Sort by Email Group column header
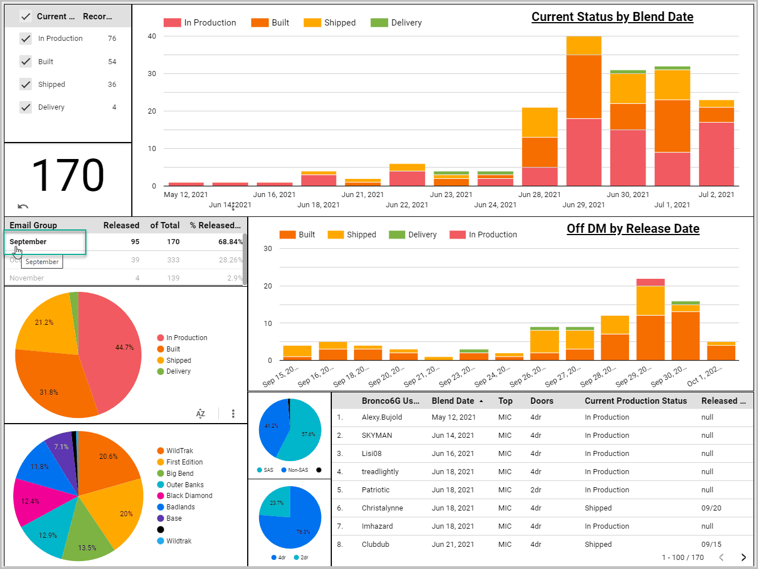 (x=33, y=225)
